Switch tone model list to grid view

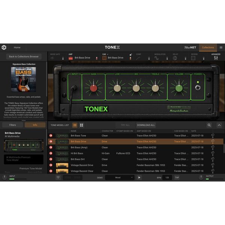coord(81,125)
